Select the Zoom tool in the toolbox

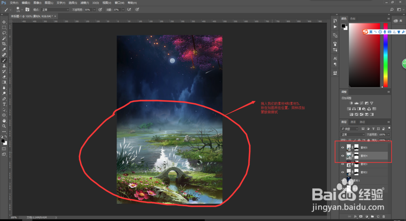click(4, 126)
